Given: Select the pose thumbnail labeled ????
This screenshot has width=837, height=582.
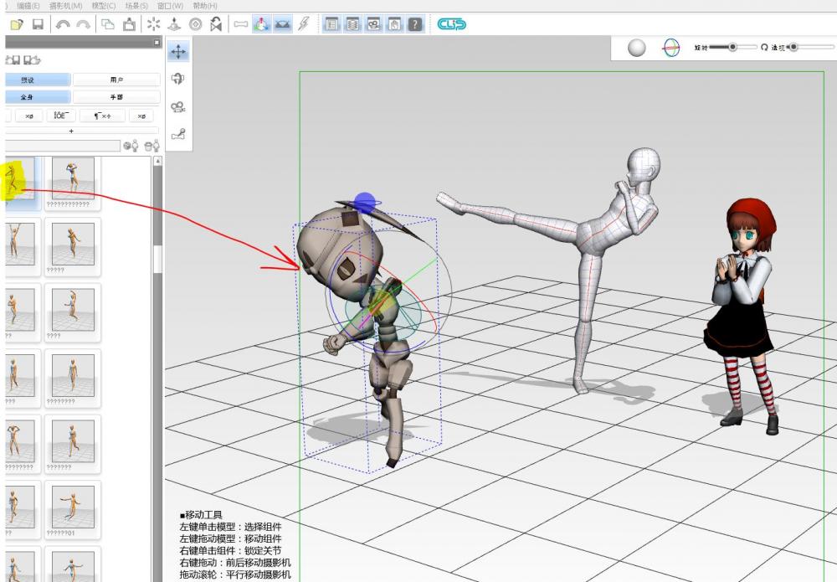Looking at the screenshot, I should tap(73, 312).
